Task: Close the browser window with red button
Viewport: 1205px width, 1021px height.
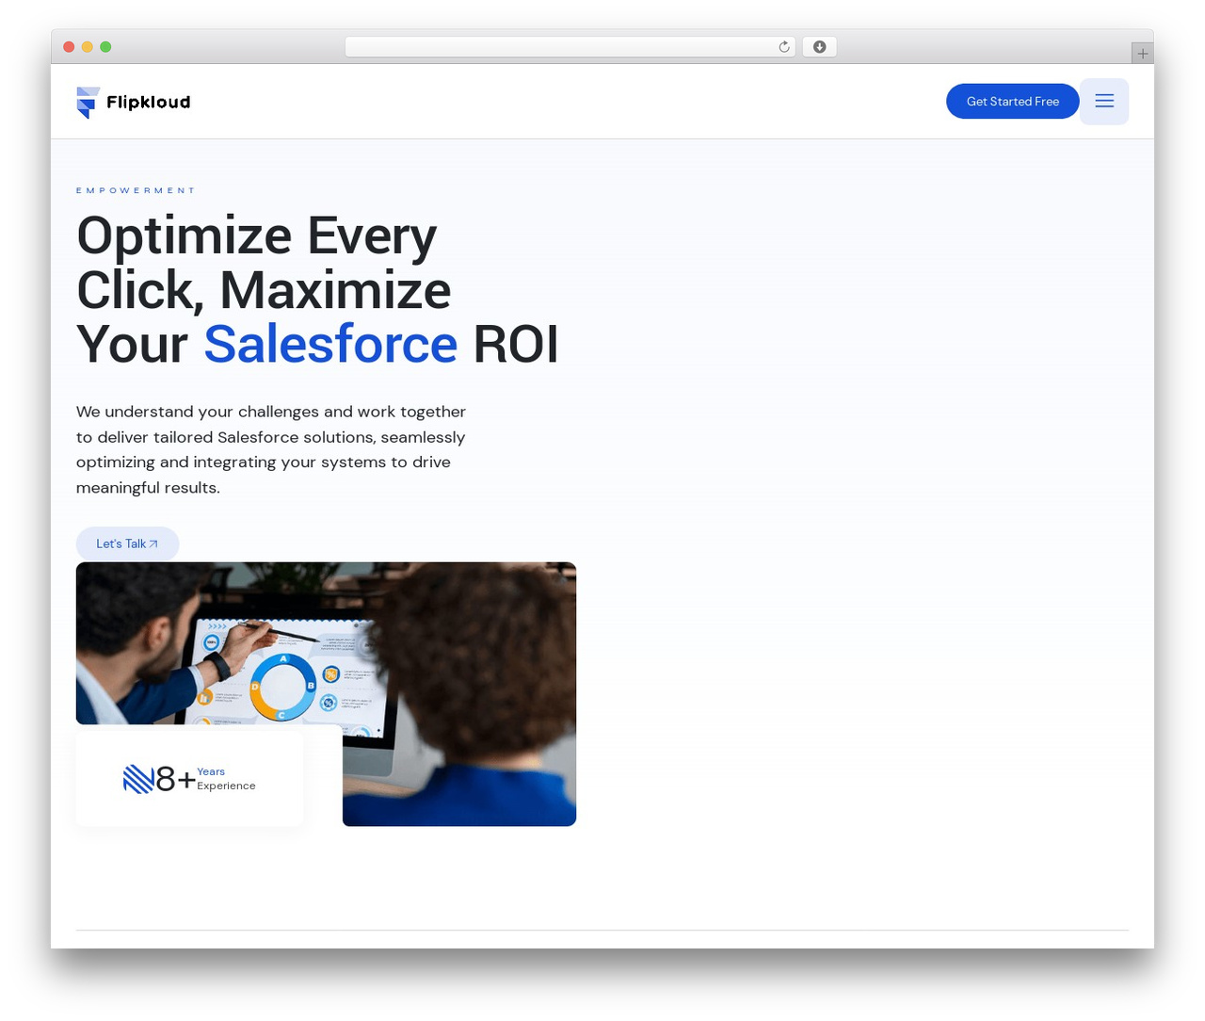Action: [69, 47]
